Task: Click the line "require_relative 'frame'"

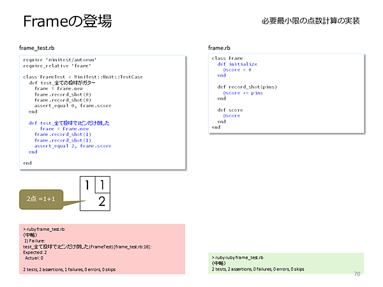Action: (57, 66)
